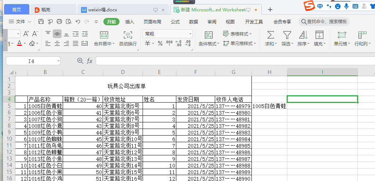Screen dimensions: 375x181
Task: Apply top vertical alignment
Action: click(48, 34)
